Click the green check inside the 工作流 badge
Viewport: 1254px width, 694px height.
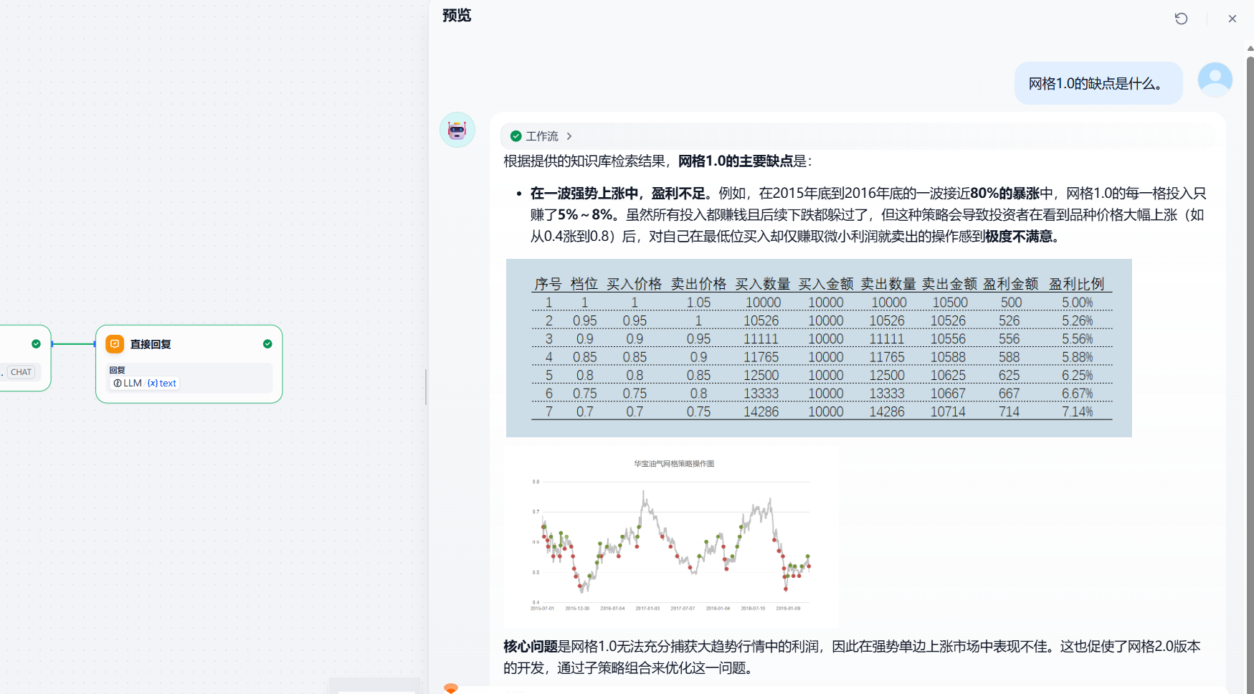tap(516, 136)
